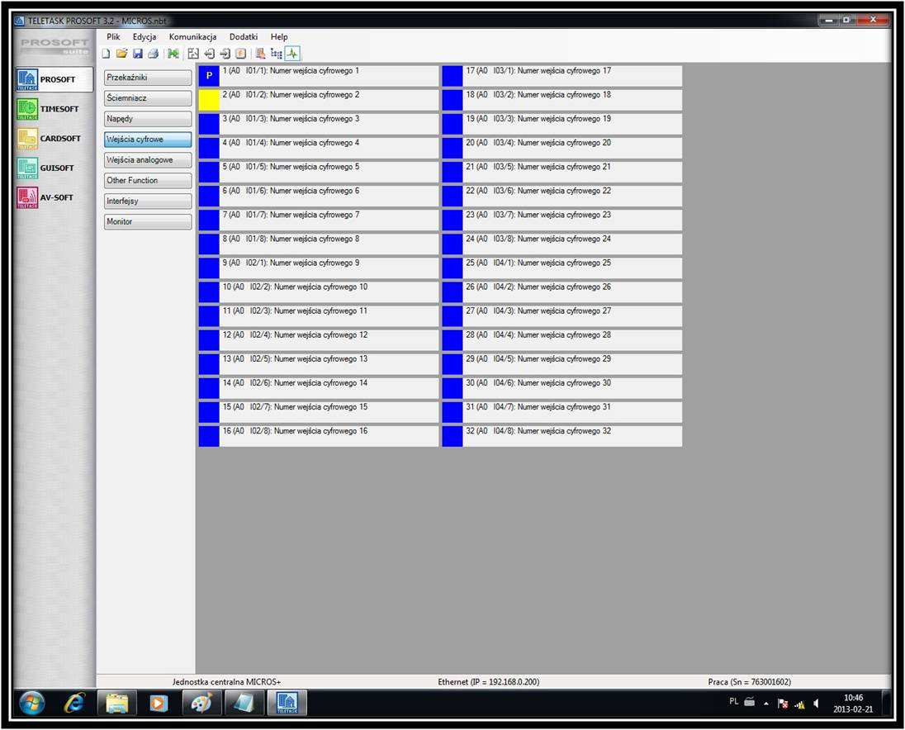Open the Wejścia analogowe category
Screen dimensions: 905x730
click(148, 160)
